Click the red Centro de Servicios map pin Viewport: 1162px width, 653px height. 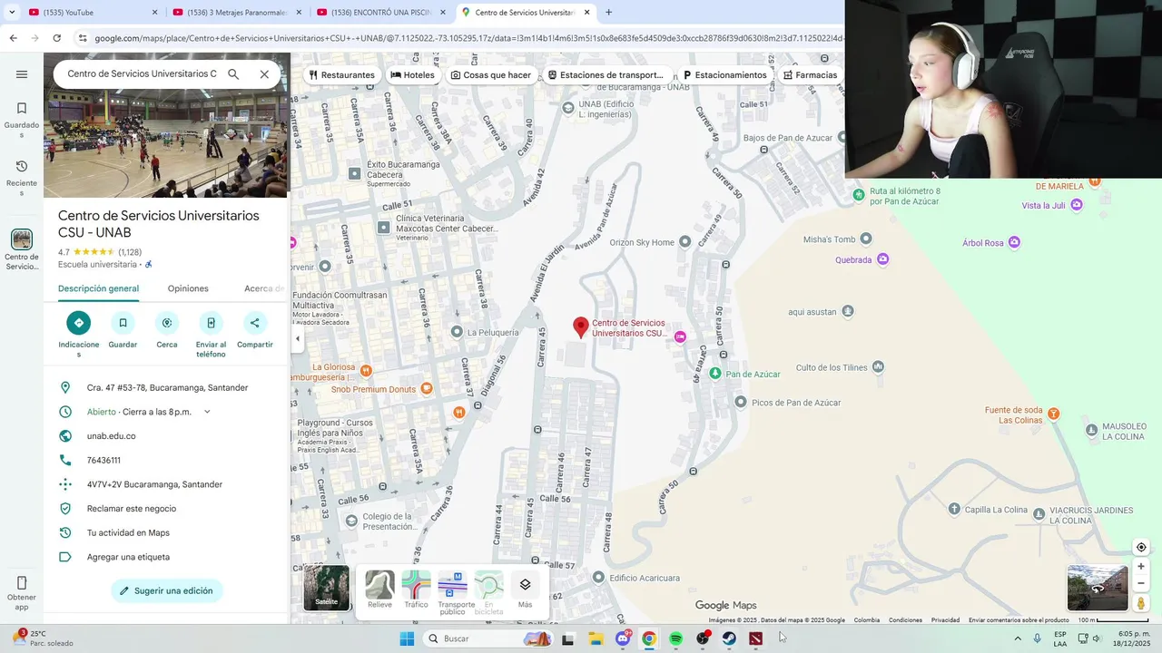(581, 327)
